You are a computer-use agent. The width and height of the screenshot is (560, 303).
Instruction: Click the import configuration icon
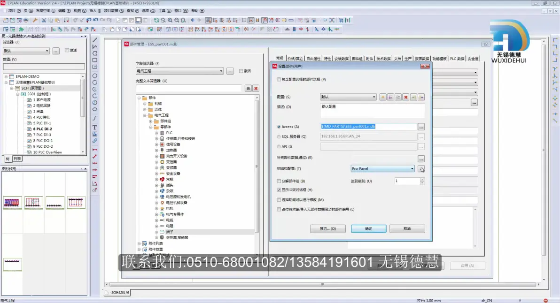click(x=413, y=97)
